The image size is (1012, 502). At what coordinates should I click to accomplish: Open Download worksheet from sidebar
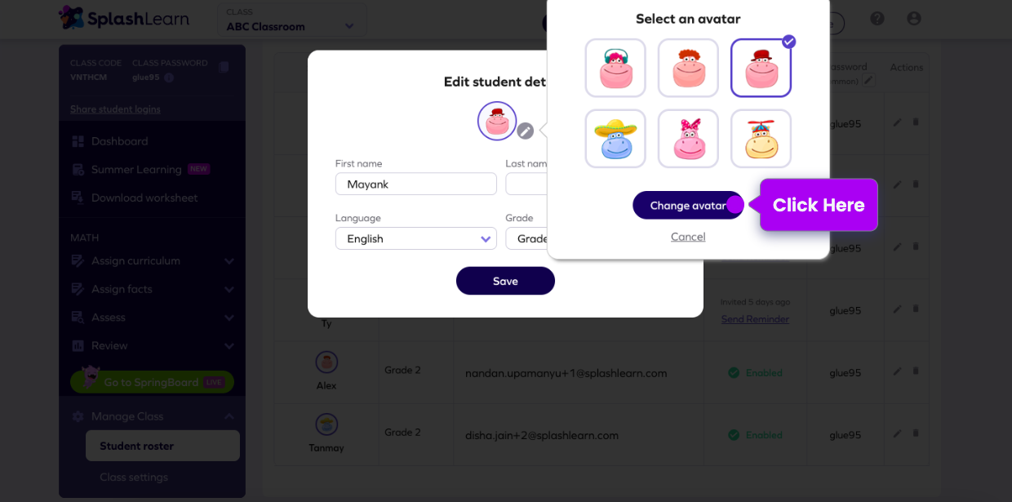pyautogui.click(x=144, y=198)
